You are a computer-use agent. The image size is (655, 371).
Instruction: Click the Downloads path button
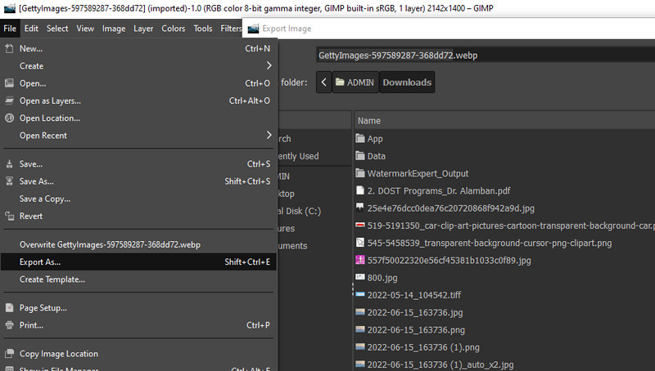coord(406,83)
